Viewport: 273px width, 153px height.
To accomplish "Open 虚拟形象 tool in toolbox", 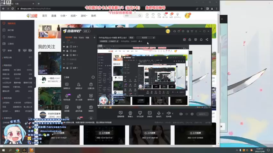I will pyautogui.click(x=79, y=108).
